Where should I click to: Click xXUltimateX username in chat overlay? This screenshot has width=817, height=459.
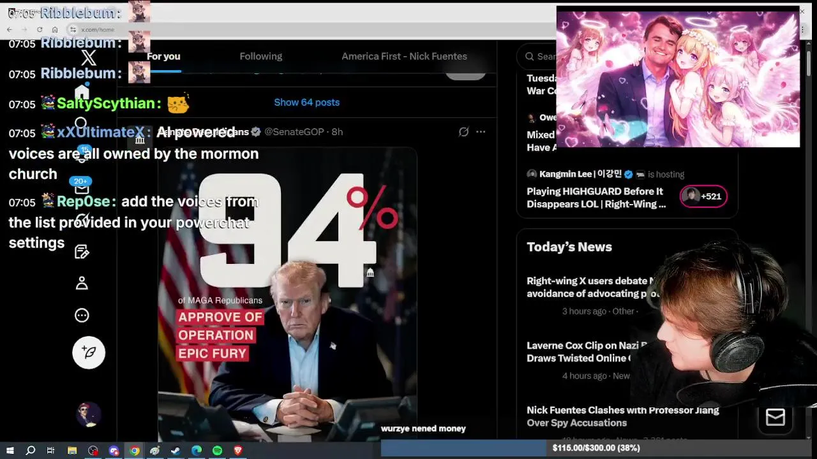[101, 132]
